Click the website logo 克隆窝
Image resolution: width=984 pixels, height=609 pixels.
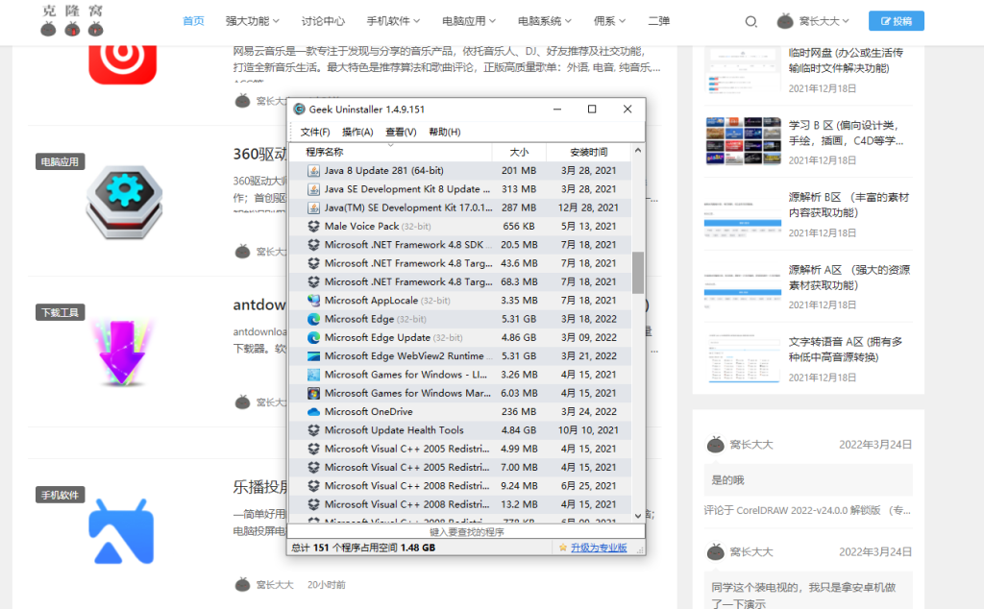coord(72,20)
